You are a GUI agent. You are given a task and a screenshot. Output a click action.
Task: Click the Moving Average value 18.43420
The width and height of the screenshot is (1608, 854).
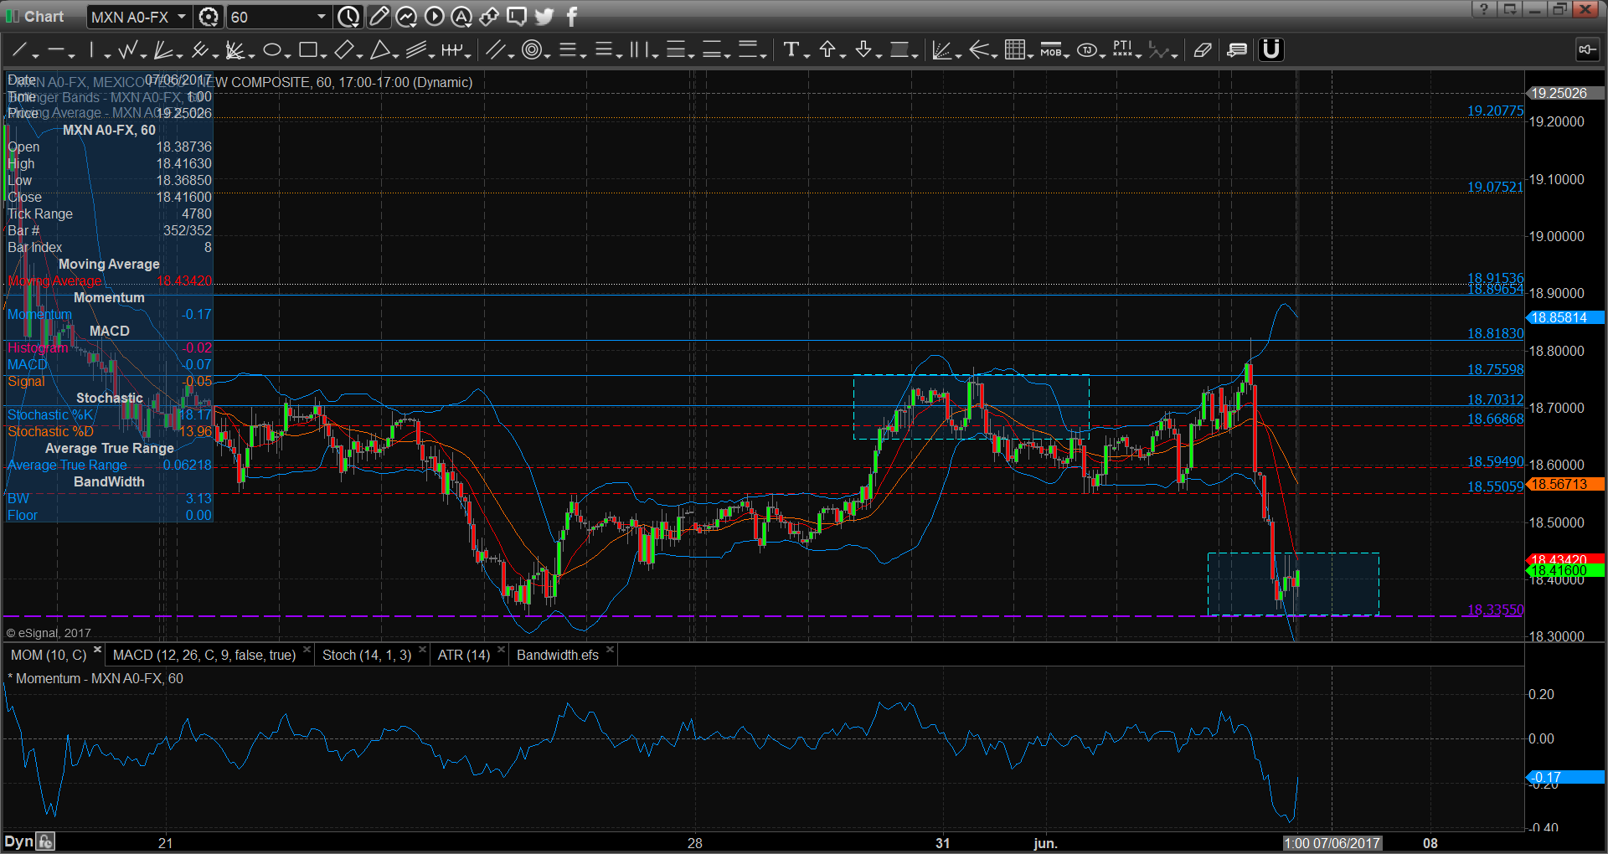[184, 281]
